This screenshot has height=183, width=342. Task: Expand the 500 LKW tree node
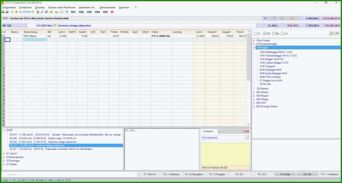254,103
